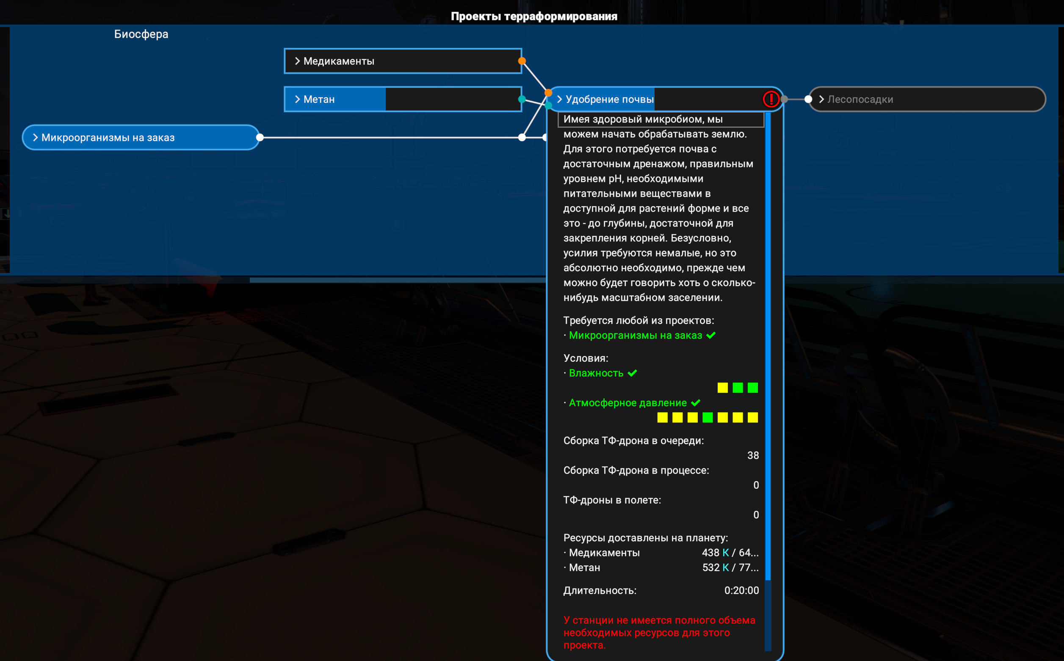Expand the Медикаменты node chevron

(x=297, y=61)
